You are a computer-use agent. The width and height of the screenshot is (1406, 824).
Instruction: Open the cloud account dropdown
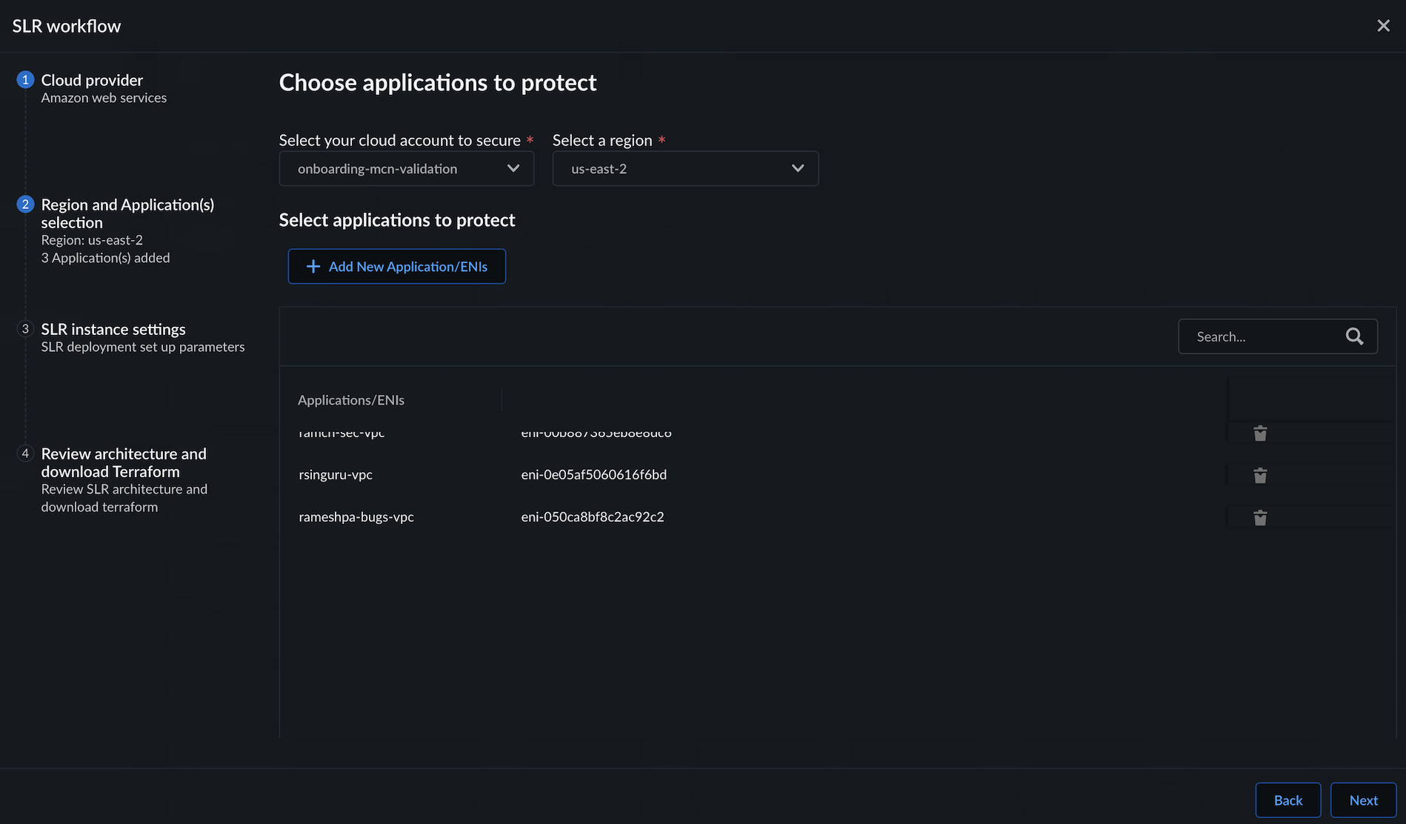[x=406, y=169]
